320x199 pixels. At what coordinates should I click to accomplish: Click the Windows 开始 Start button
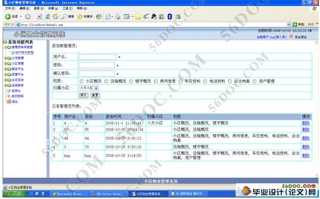coord(15,193)
